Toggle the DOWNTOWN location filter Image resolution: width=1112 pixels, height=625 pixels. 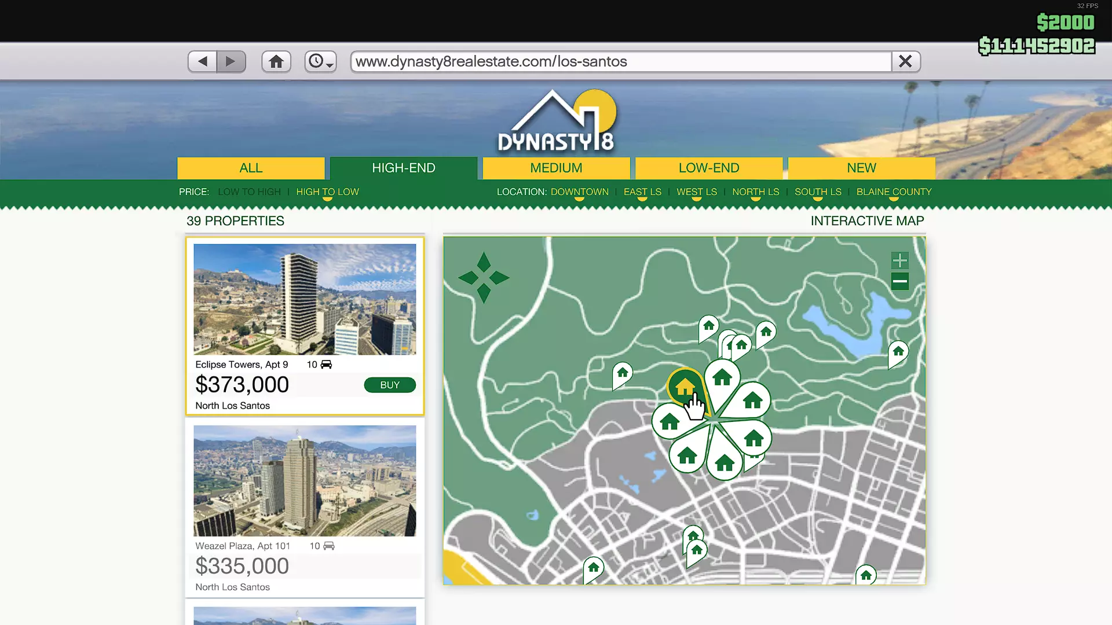pos(579,192)
